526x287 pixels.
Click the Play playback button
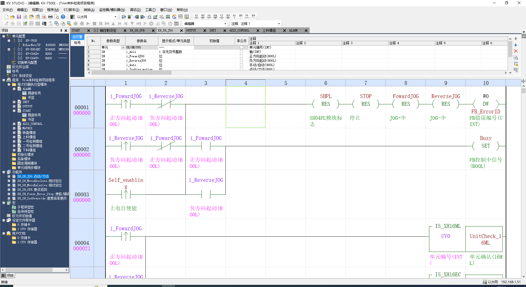pyautogui.click(x=88, y=24)
